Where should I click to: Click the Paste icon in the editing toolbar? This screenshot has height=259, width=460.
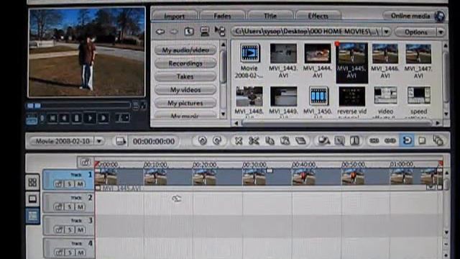click(x=285, y=141)
